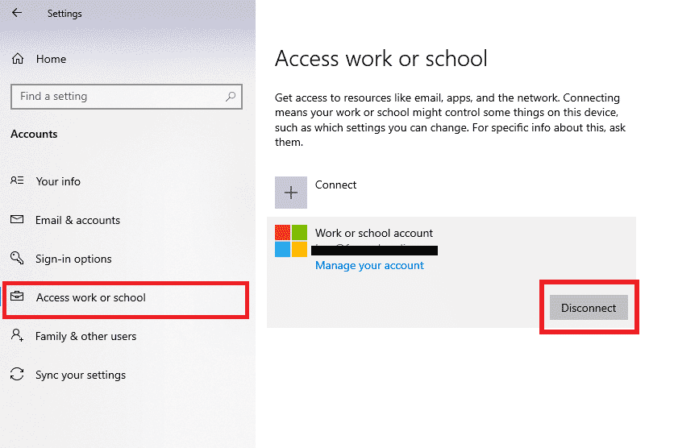The height and width of the screenshot is (448, 674).
Task: Go to the Email & accounts section
Action: click(x=77, y=220)
